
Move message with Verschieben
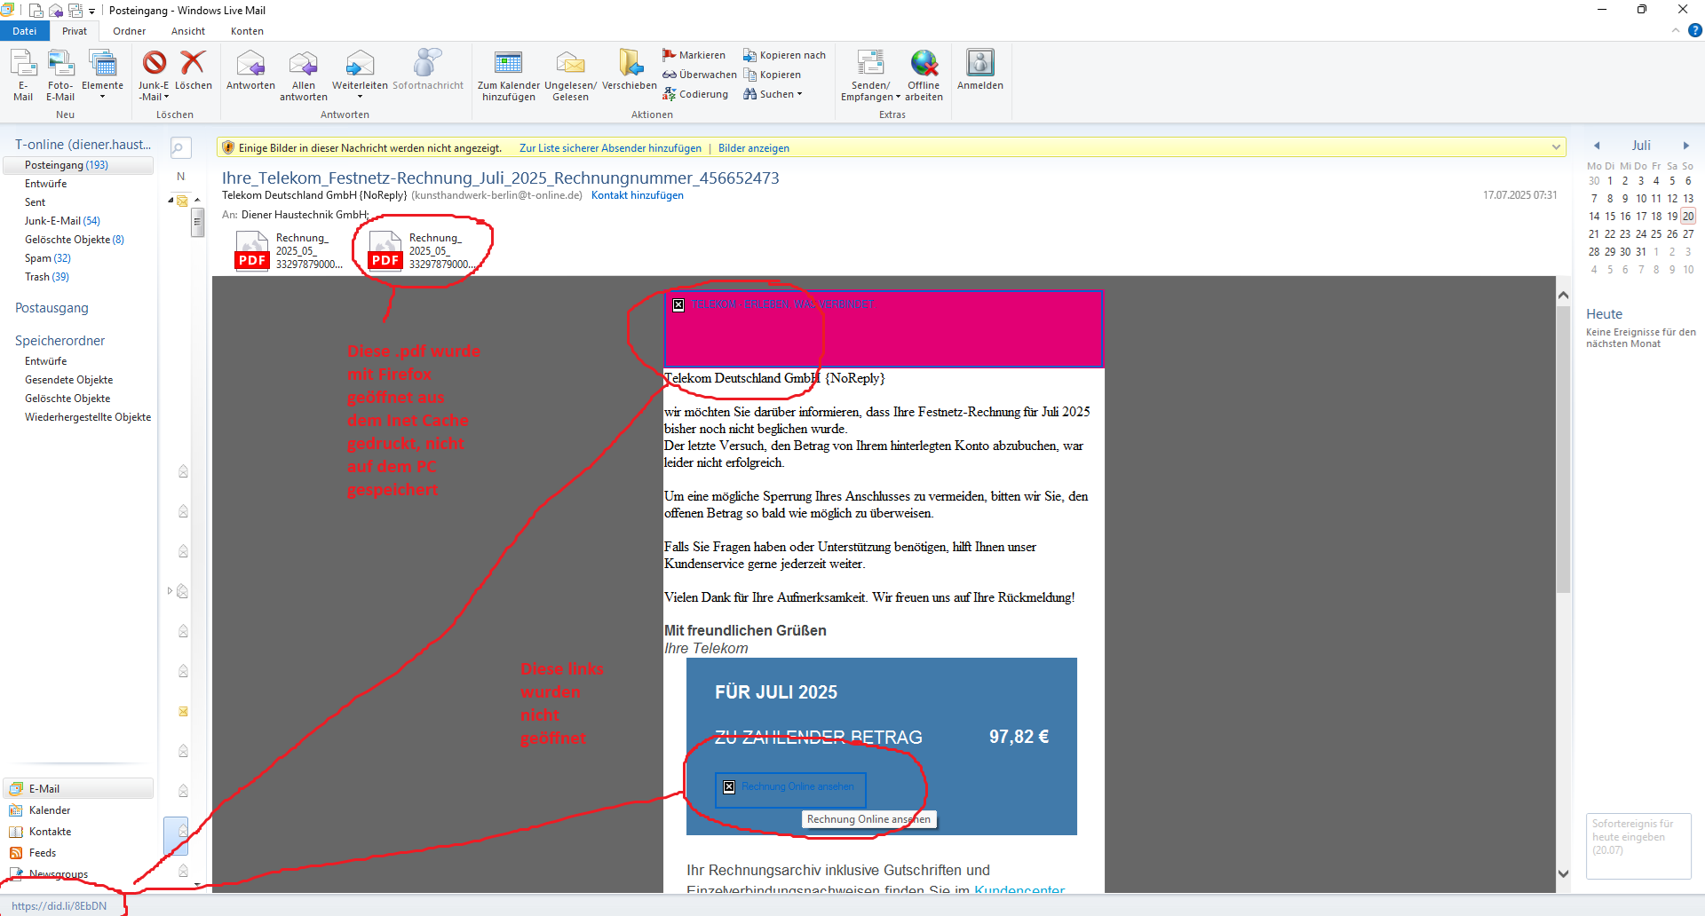point(630,70)
